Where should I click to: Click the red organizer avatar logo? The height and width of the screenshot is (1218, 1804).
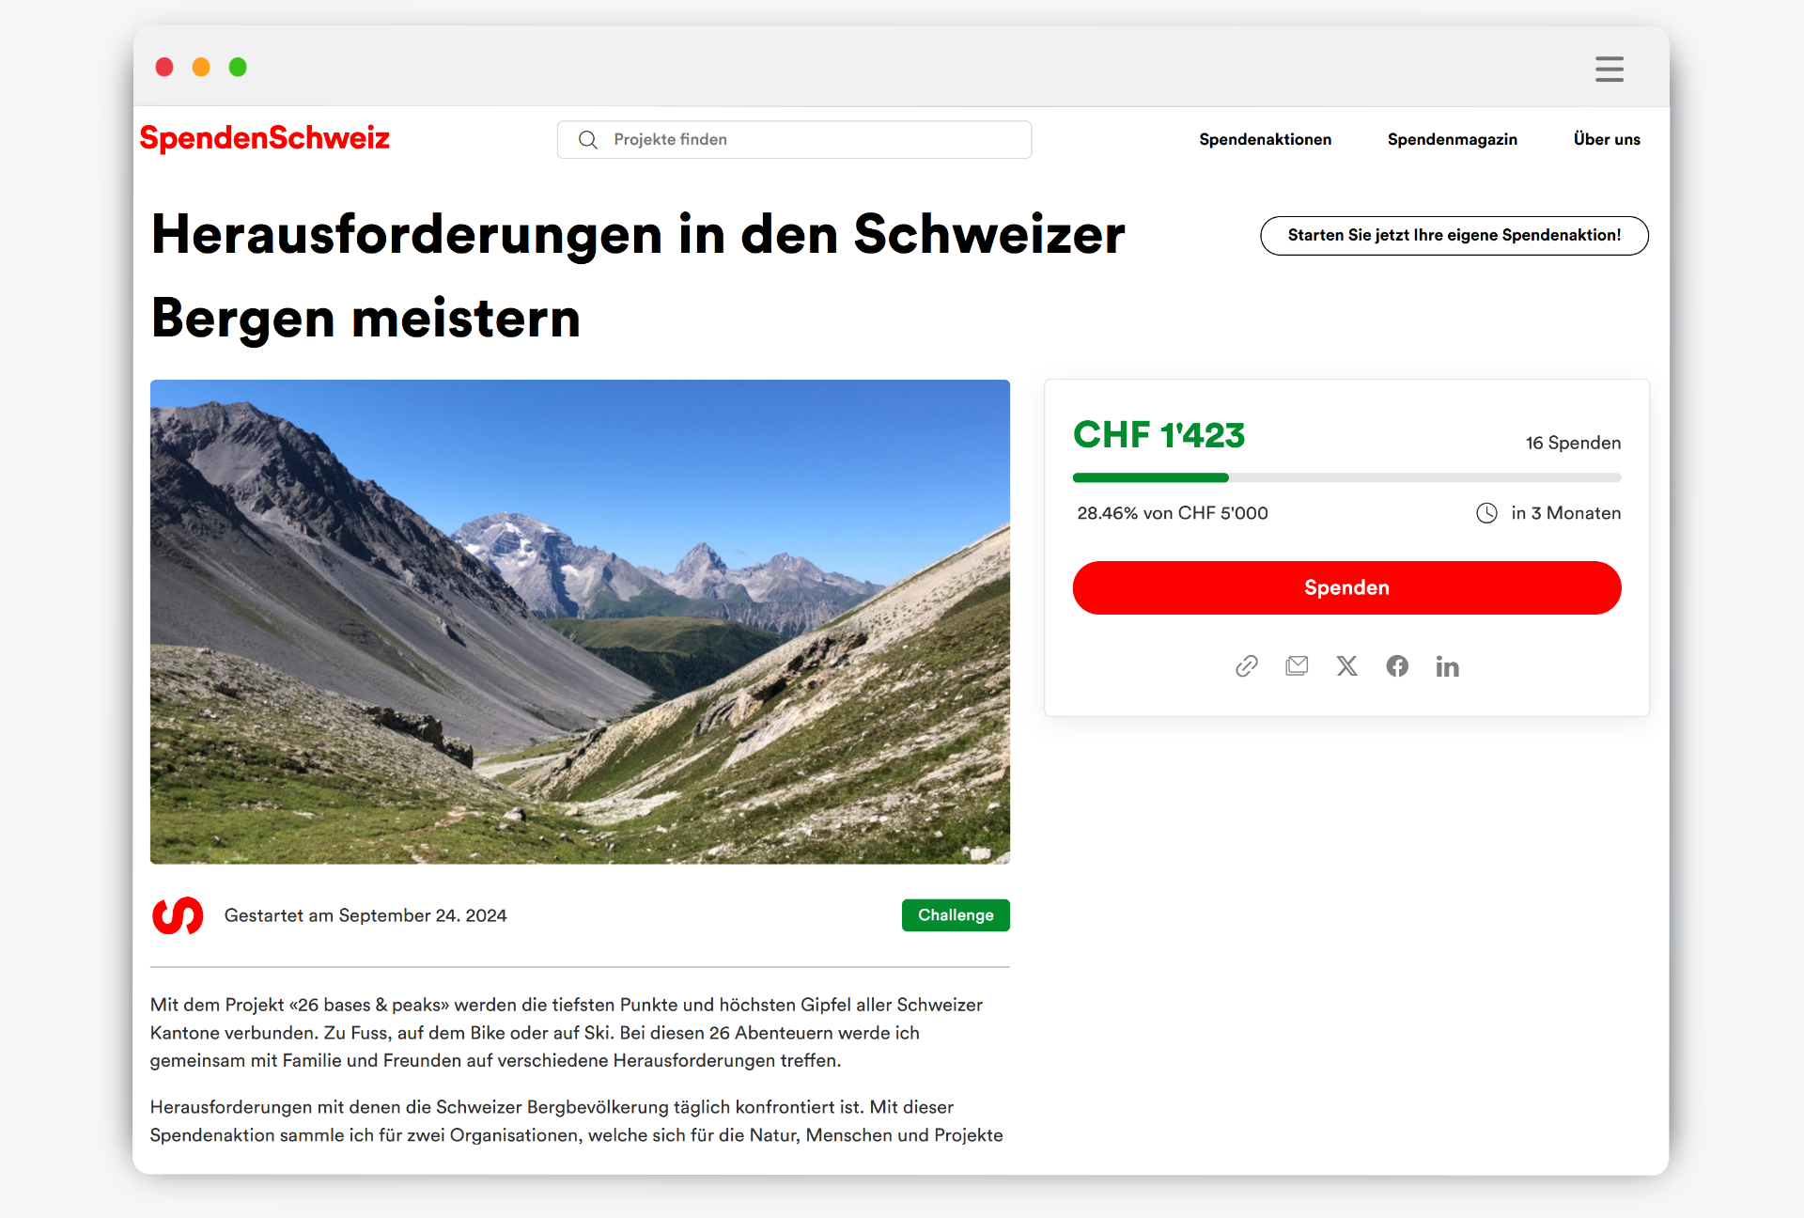pyautogui.click(x=178, y=915)
